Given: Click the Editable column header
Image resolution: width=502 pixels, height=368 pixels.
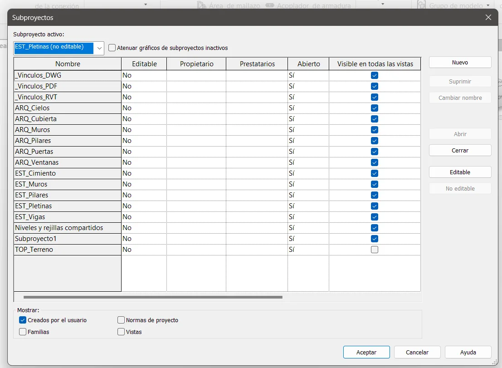Looking at the screenshot, I should (144, 64).
